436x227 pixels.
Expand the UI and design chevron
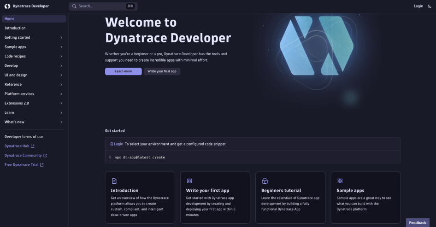(61, 75)
